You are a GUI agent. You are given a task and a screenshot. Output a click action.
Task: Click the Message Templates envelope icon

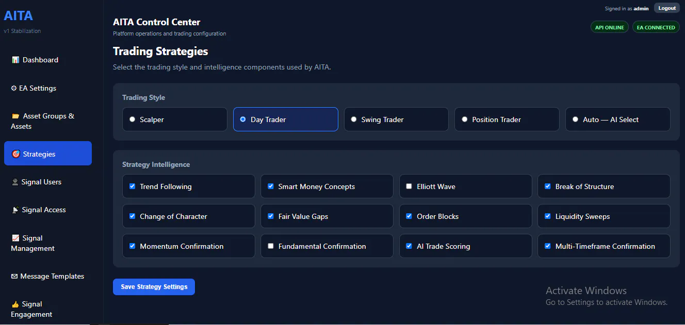(x=14, y=276)
